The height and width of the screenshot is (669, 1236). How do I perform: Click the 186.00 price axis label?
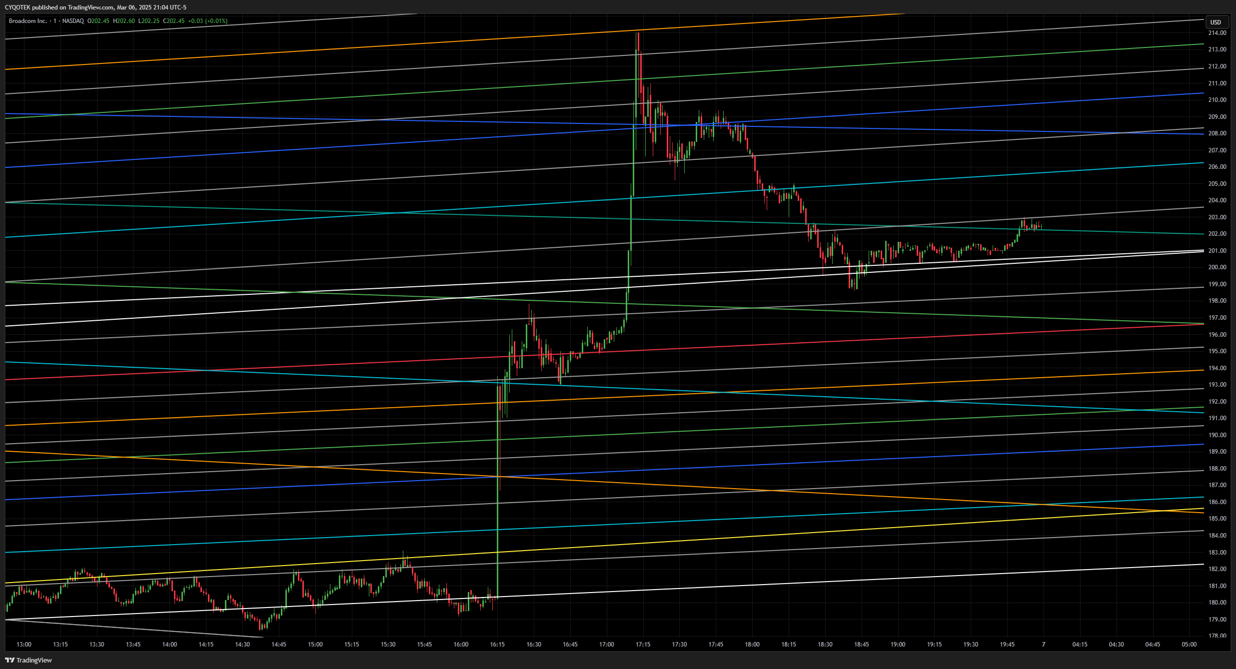point(1217,502)
